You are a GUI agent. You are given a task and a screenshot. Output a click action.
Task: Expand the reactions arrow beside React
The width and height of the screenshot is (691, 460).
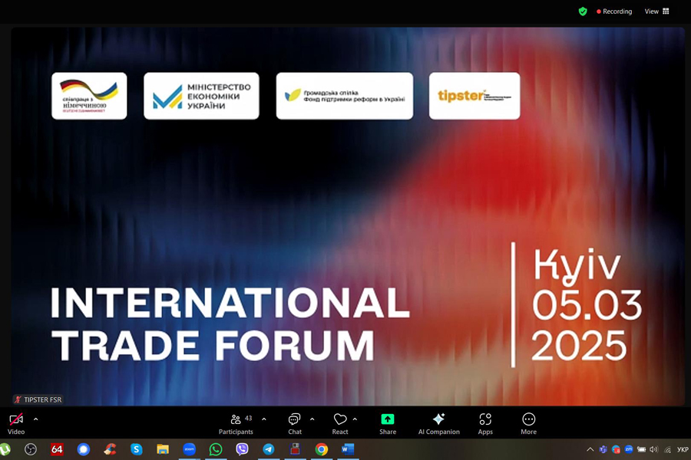(355, 419)
